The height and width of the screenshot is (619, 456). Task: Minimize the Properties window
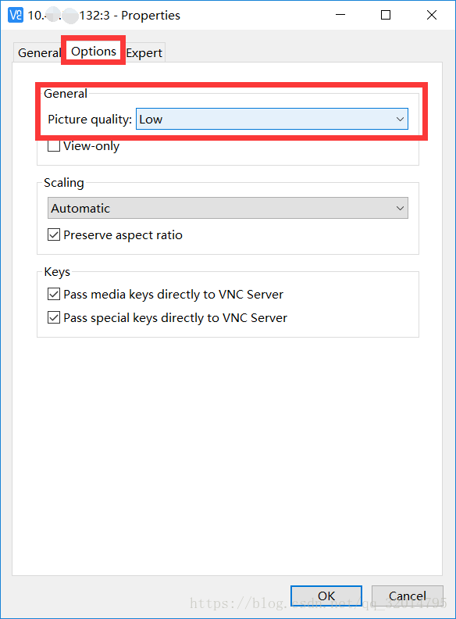tap(340, 15)
